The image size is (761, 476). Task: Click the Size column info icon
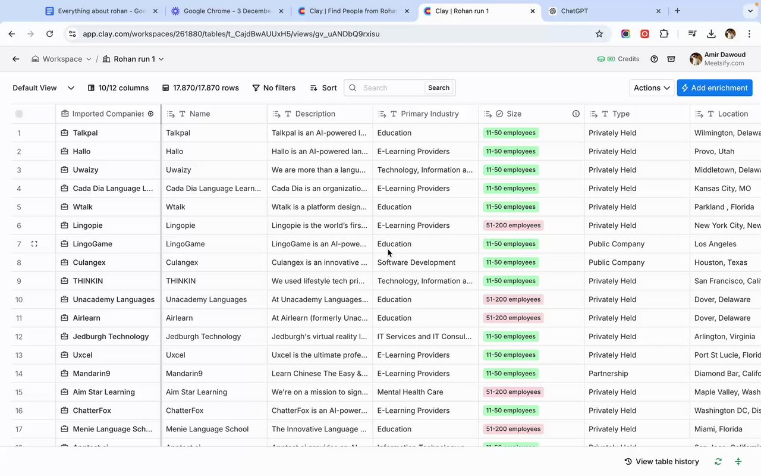tap(576, 114)
